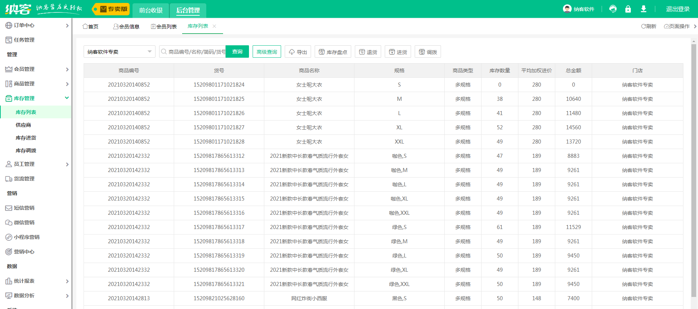Expand 商品管理 chevron
The image size is (698, 309).
tap(67, 84)
